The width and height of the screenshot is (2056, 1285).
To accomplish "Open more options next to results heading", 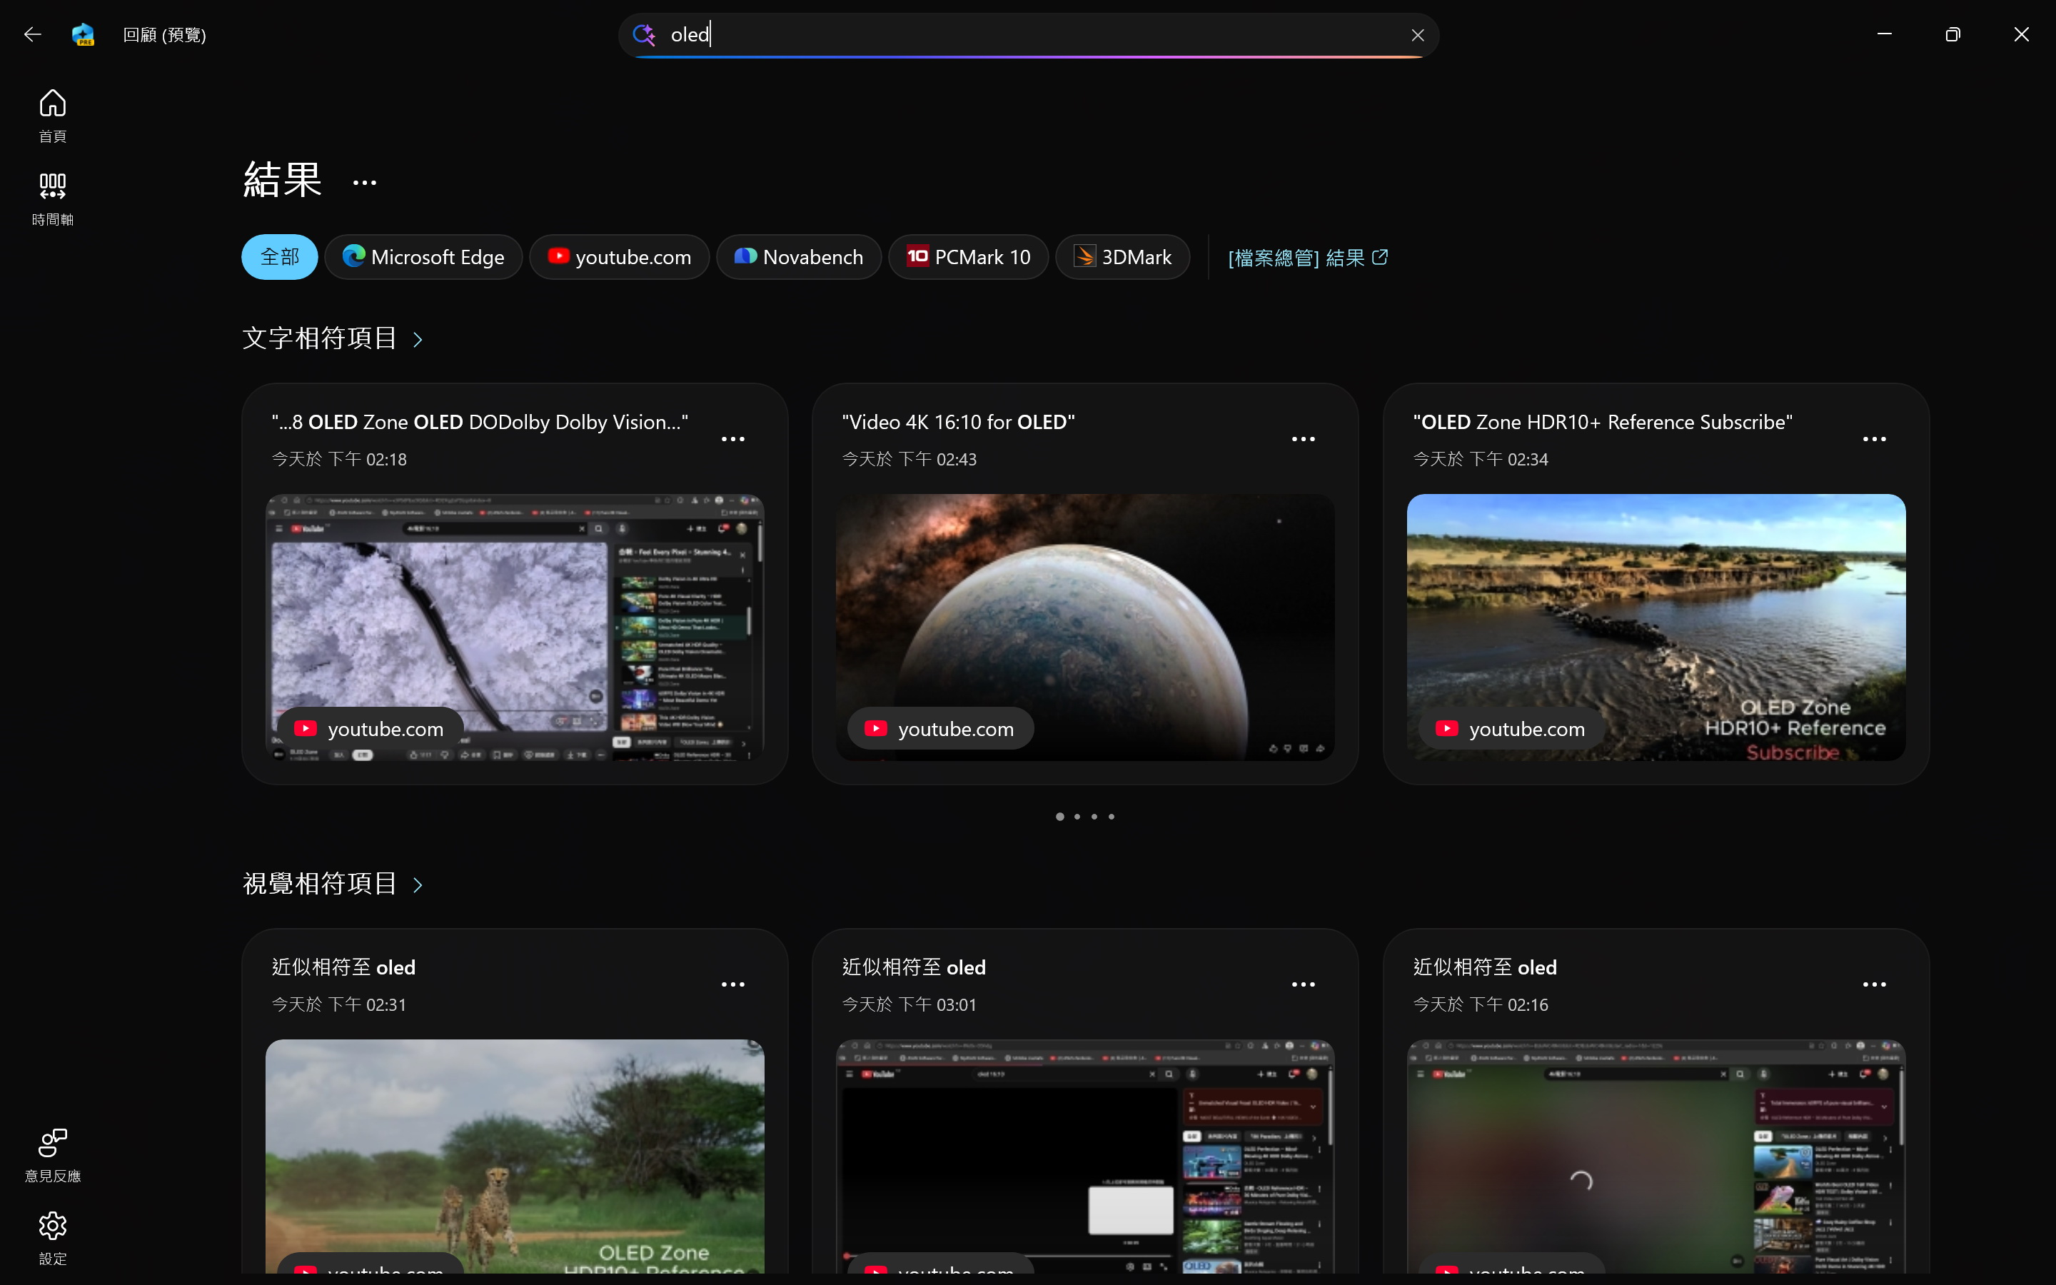I will [x=365, y=183].
